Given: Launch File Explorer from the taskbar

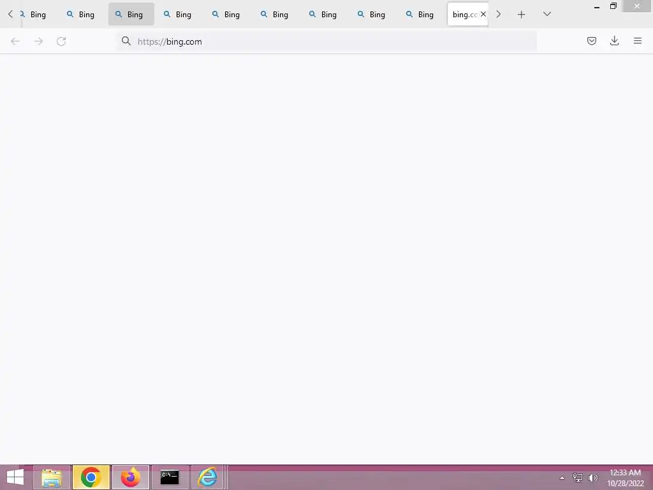Looking at the screenshot, I should (x=51, y=477).
